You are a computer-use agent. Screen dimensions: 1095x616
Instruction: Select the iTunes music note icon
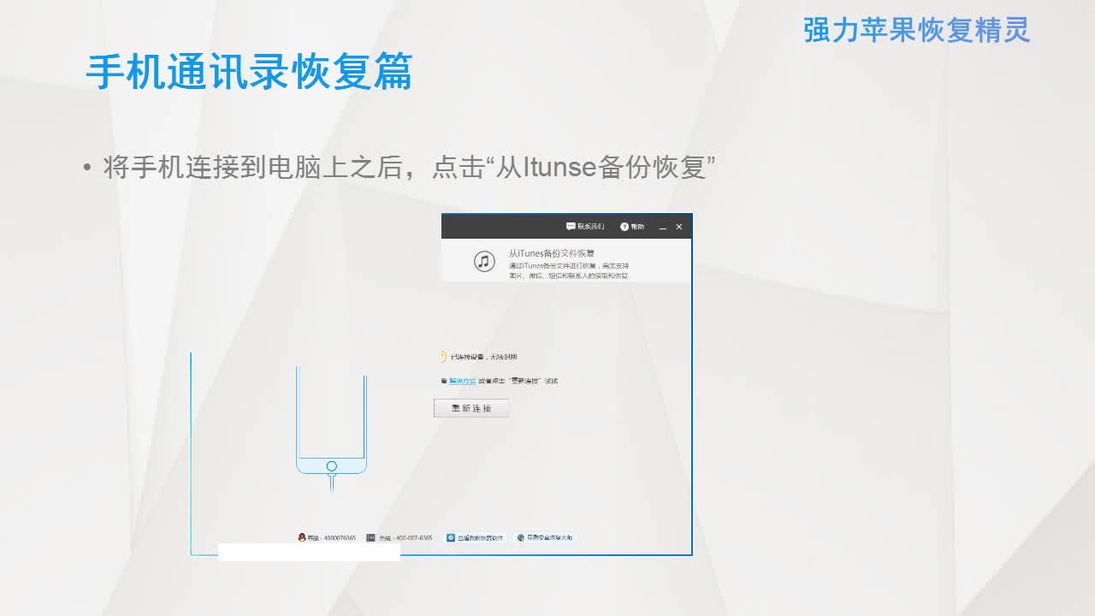[x=483, y=260]
